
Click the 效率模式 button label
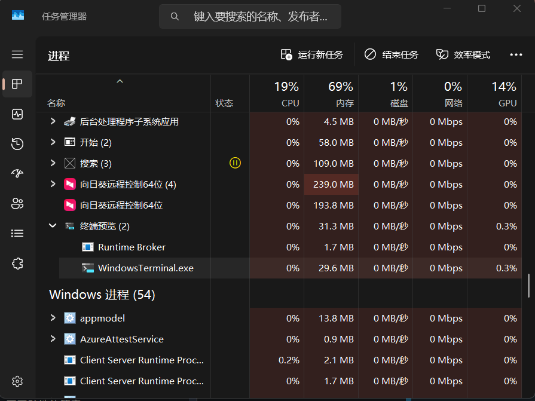point(472,54)
